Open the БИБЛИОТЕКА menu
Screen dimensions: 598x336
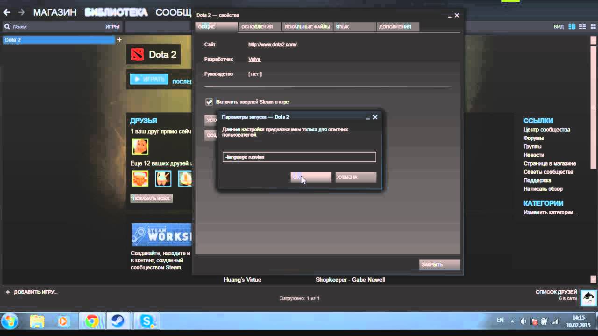[116, 13]
